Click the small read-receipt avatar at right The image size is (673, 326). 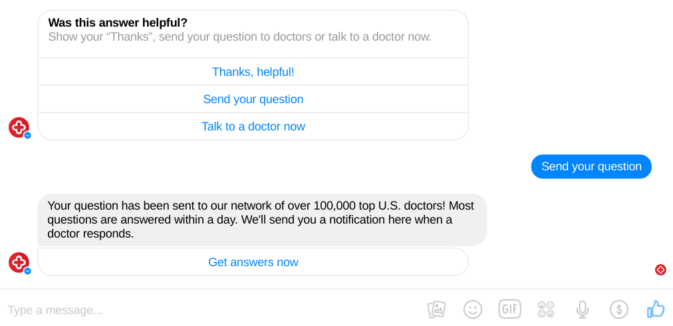(x=660, y=269)
